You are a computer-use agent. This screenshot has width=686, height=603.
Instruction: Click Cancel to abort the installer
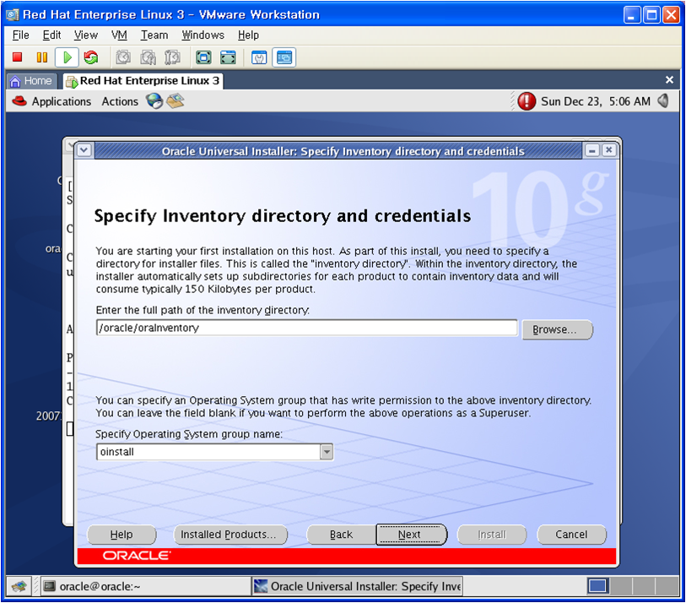coord(571,535)
